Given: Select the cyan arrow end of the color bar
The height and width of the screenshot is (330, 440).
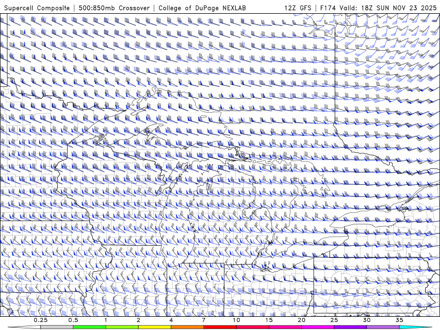Looking at the screenshot, I should (x=416, y=327).
